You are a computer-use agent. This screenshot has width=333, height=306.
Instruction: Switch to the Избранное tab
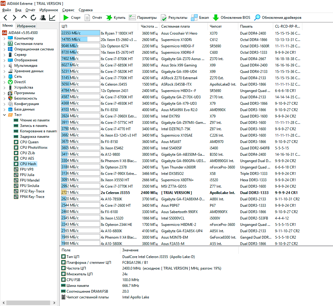tap(26, 26)
